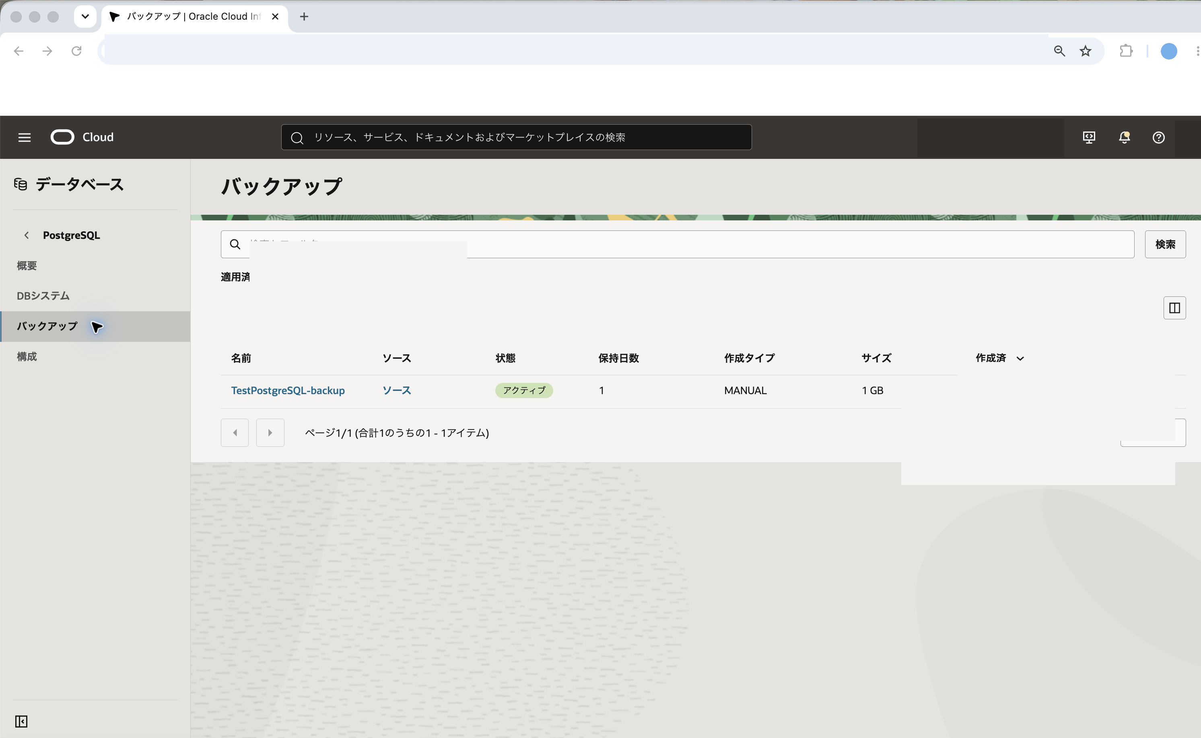1201x738 pixels.
Task: Open the hamburger navigation menu
Action: 25,138
